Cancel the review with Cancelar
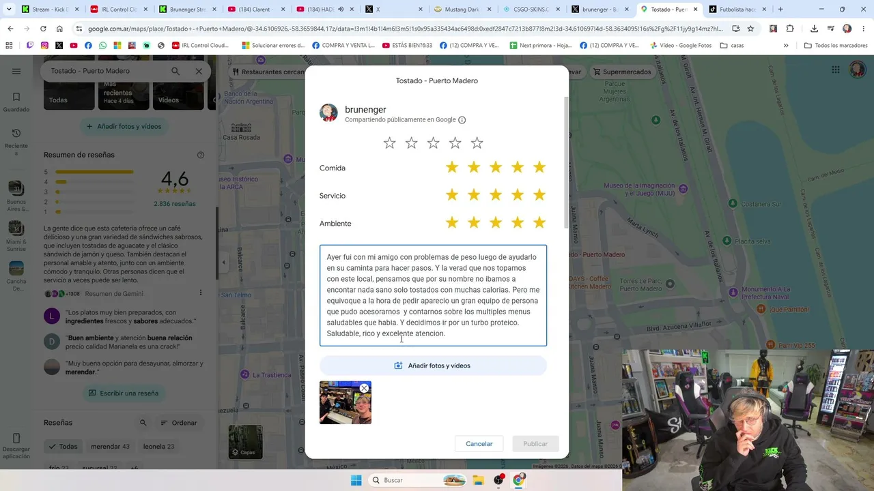 (x=479, y=444)
